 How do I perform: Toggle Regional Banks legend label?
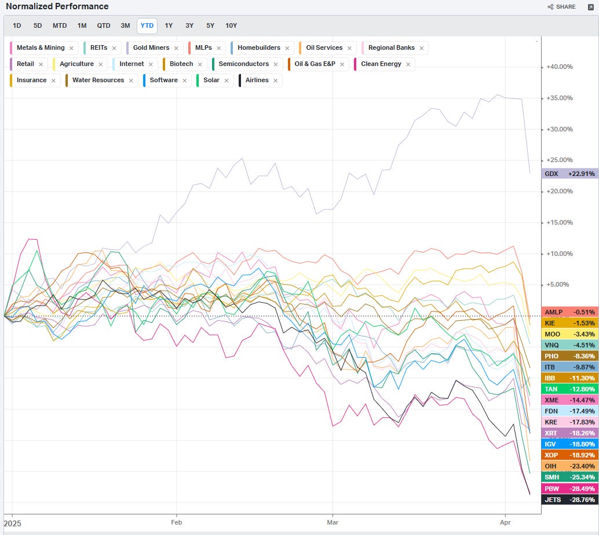click(x=391, y=47)
